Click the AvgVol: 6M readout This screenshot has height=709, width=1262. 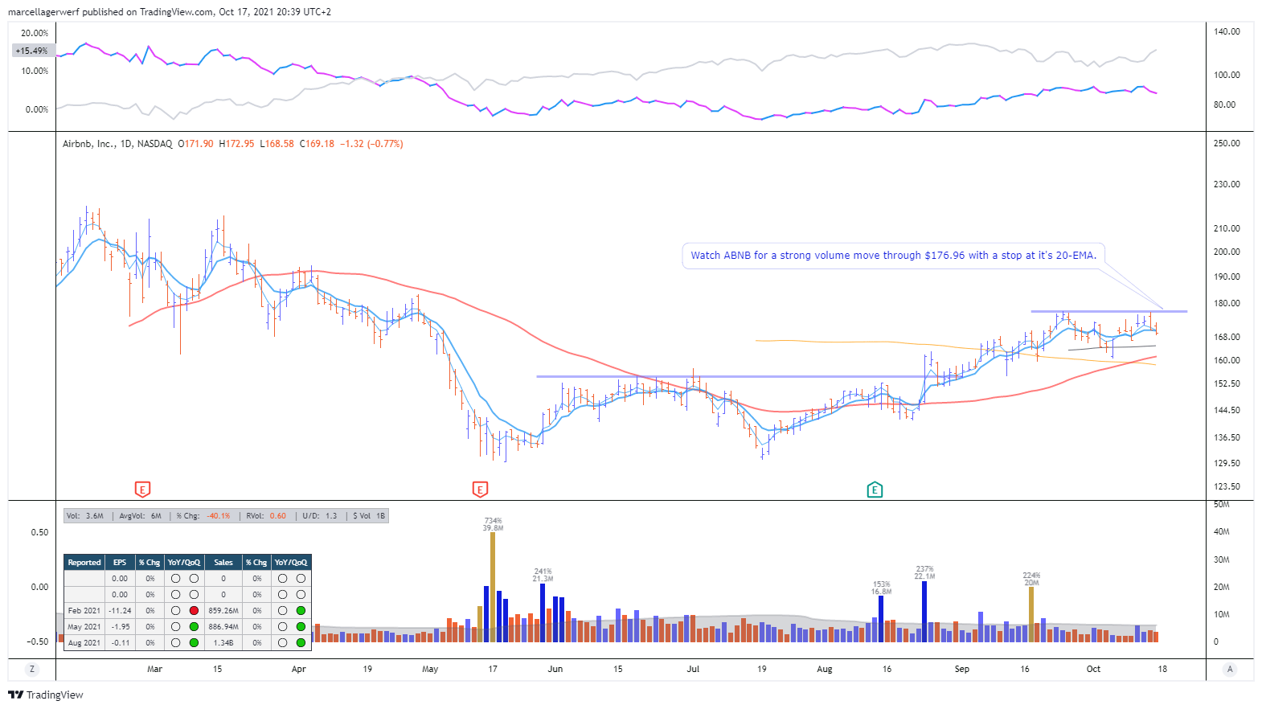click(140, 516)
